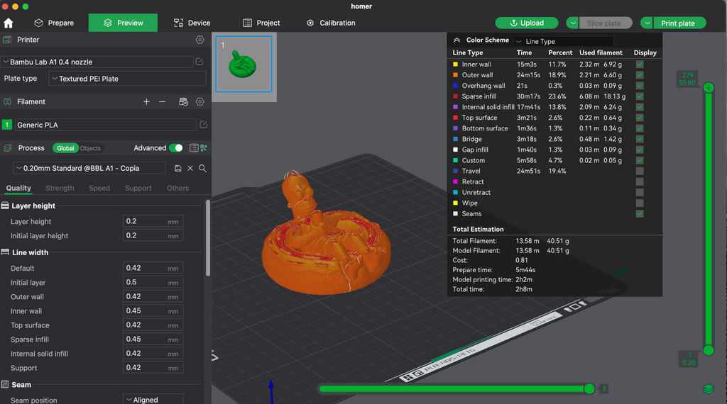Click the Print plate button
Screen dimensions: 727x404
click(x=679, y=23)
